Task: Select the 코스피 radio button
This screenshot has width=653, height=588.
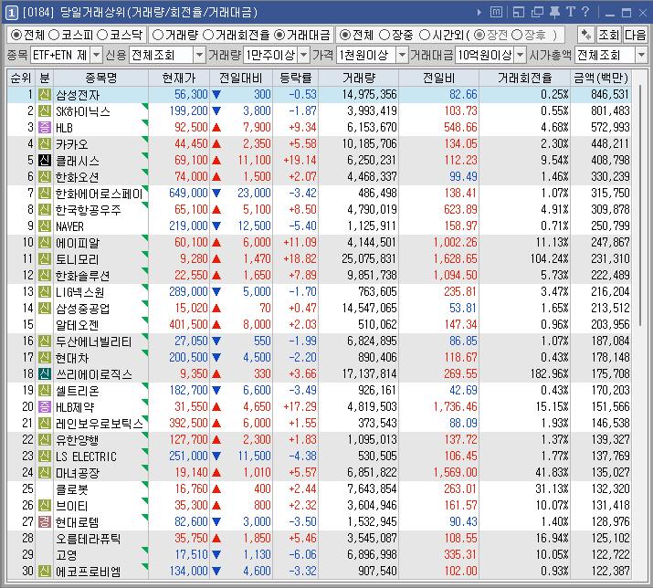Action: 54,35
